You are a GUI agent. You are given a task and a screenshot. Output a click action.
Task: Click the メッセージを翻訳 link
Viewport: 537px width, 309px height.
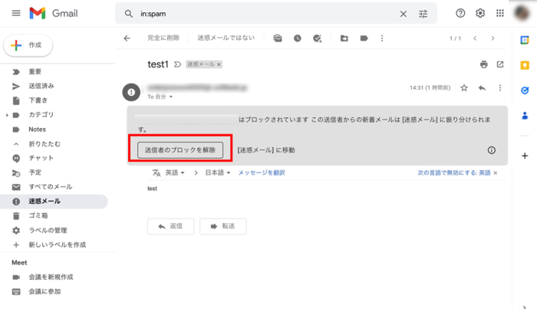261,173
